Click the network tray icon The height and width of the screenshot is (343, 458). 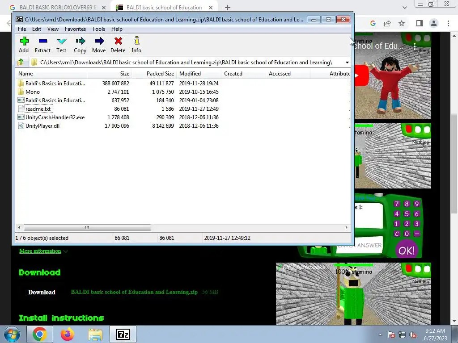[x=402, y=335]
